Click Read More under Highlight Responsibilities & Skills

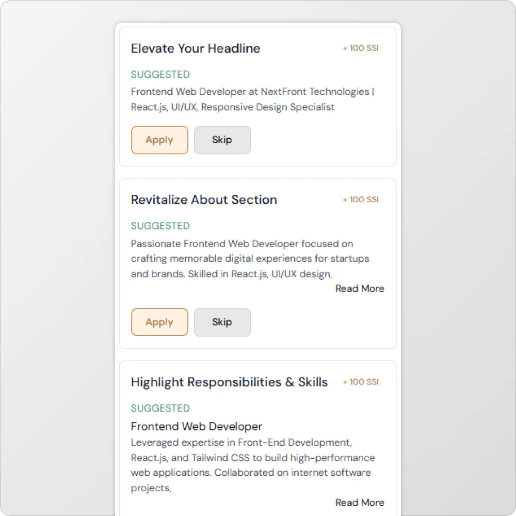click(x=360, y=503)
